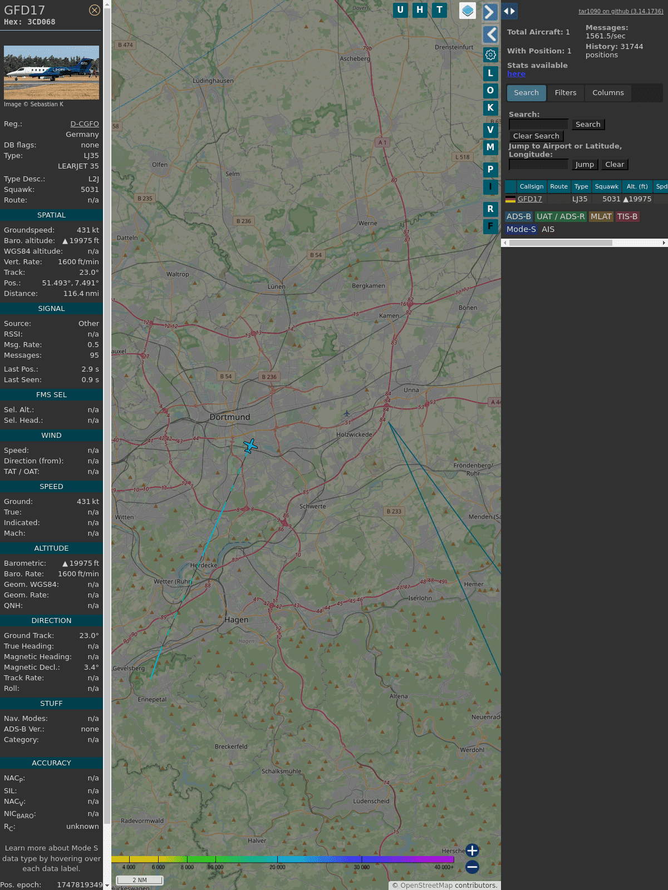Image resolution: width=668 pixels, height=890 pixels.
Task: Switch to the Filters tab
Action: point(566,93)
